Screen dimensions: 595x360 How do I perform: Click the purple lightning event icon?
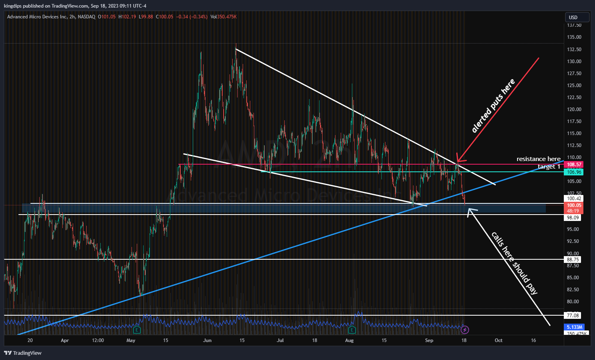click(465, 330)
